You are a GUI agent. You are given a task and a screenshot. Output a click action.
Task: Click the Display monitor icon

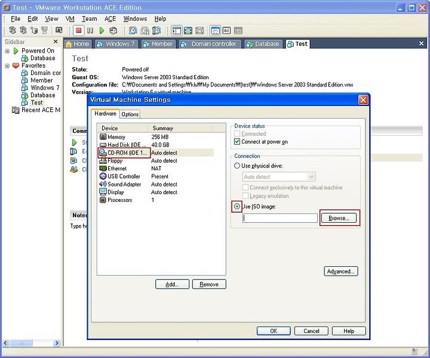[x=103, y=192]
